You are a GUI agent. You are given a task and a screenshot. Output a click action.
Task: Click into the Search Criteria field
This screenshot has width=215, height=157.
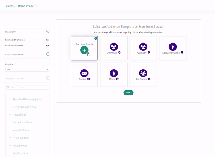tap(27, 87)
